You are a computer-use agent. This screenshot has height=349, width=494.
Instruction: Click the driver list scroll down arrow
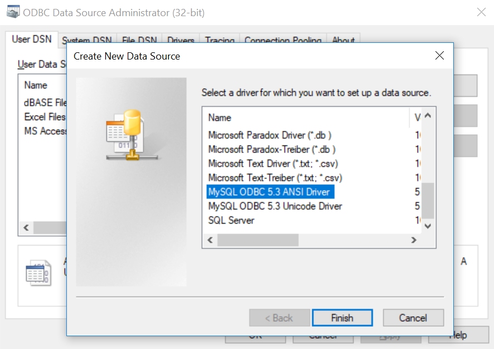pyautogui.click(x=428, y=226)
